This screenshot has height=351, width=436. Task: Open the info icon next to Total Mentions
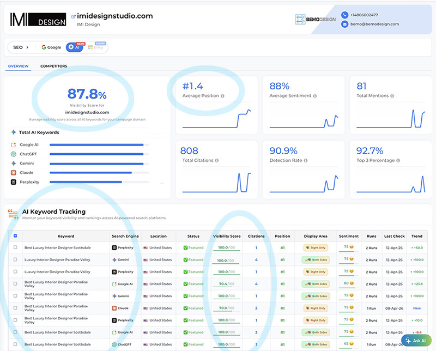click(392, 96)
